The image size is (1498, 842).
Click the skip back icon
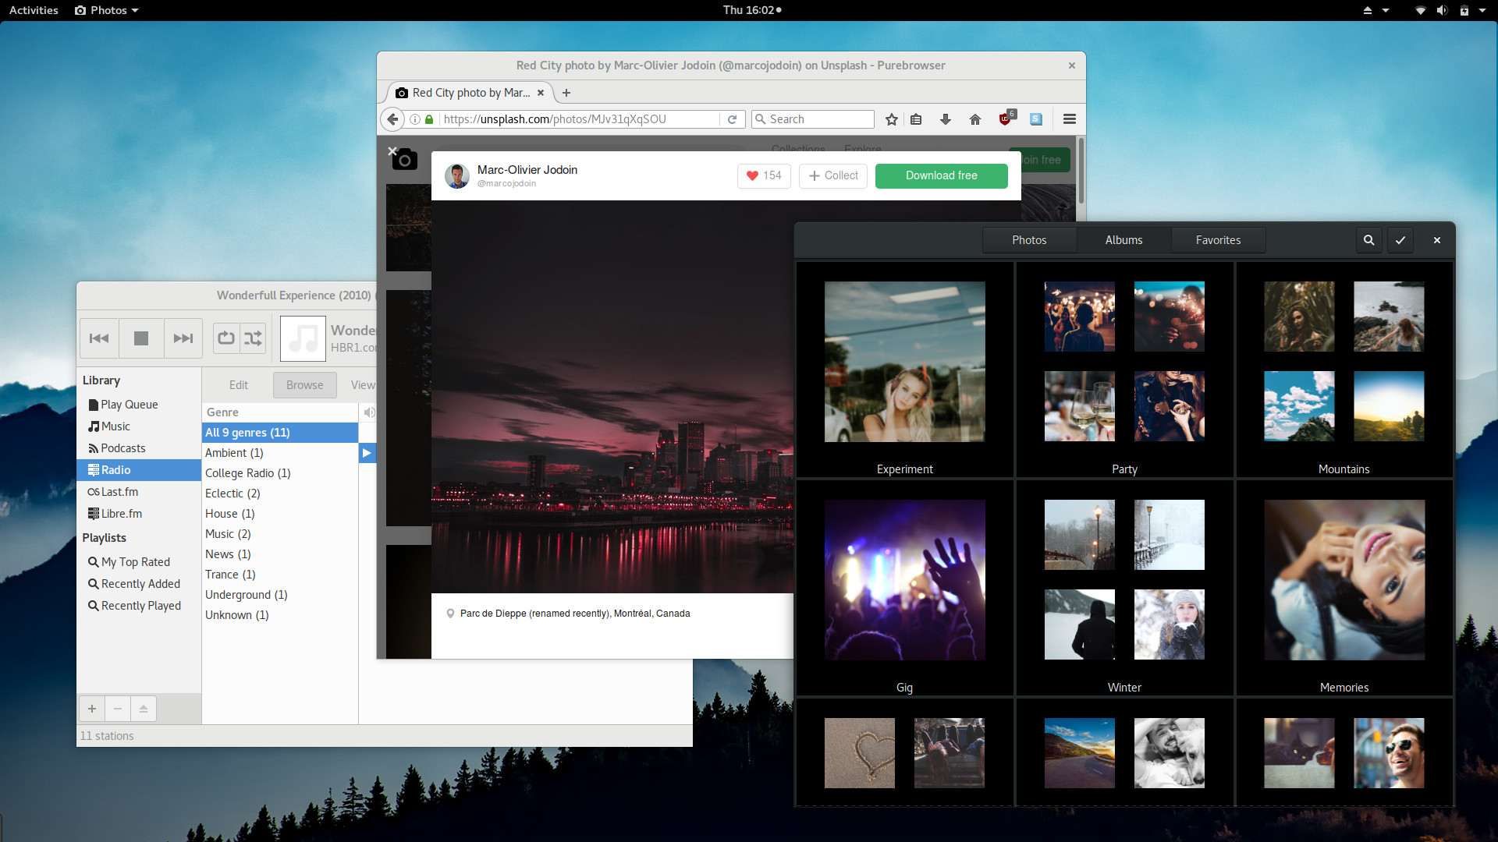pyautogui.click(x=99, y=334)
